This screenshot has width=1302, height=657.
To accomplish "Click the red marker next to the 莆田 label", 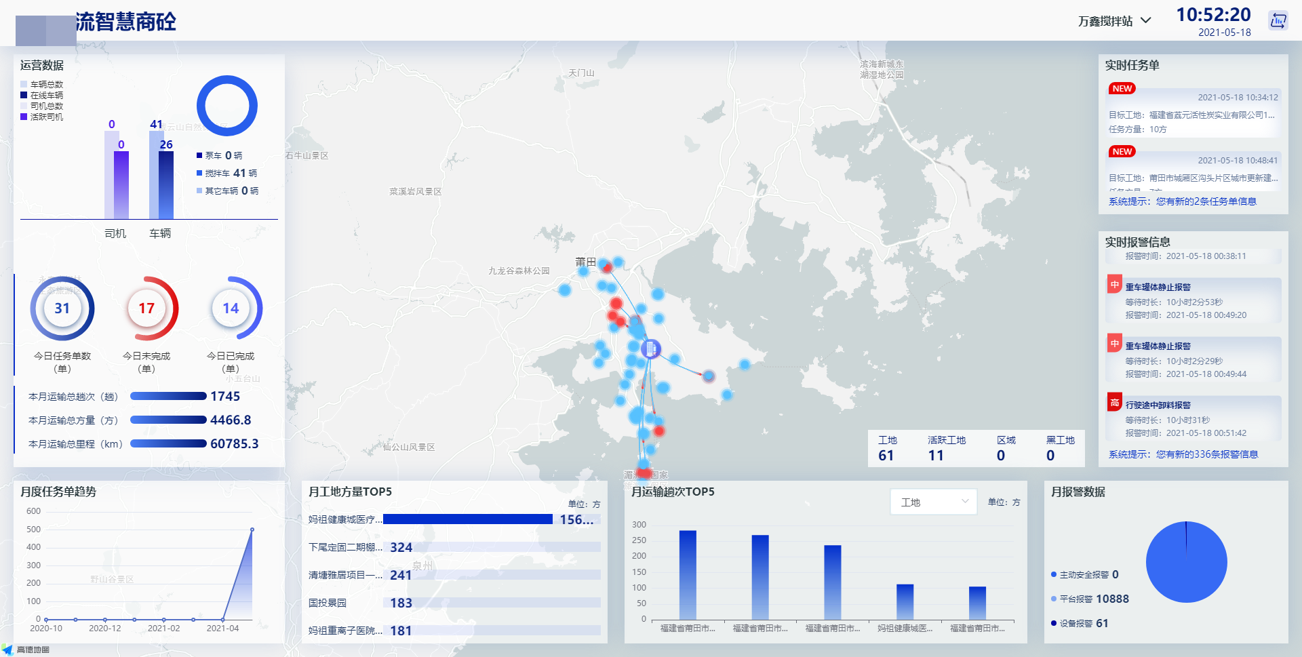I will 608,268.
